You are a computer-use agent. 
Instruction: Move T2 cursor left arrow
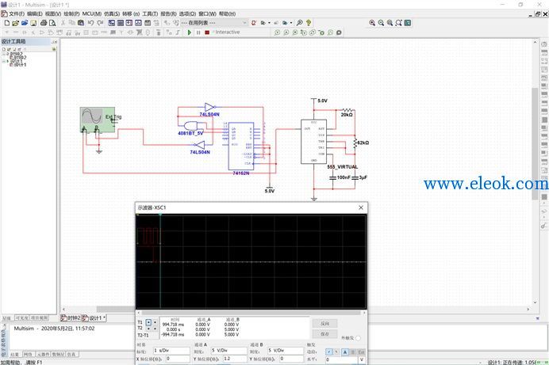(148, 329)
